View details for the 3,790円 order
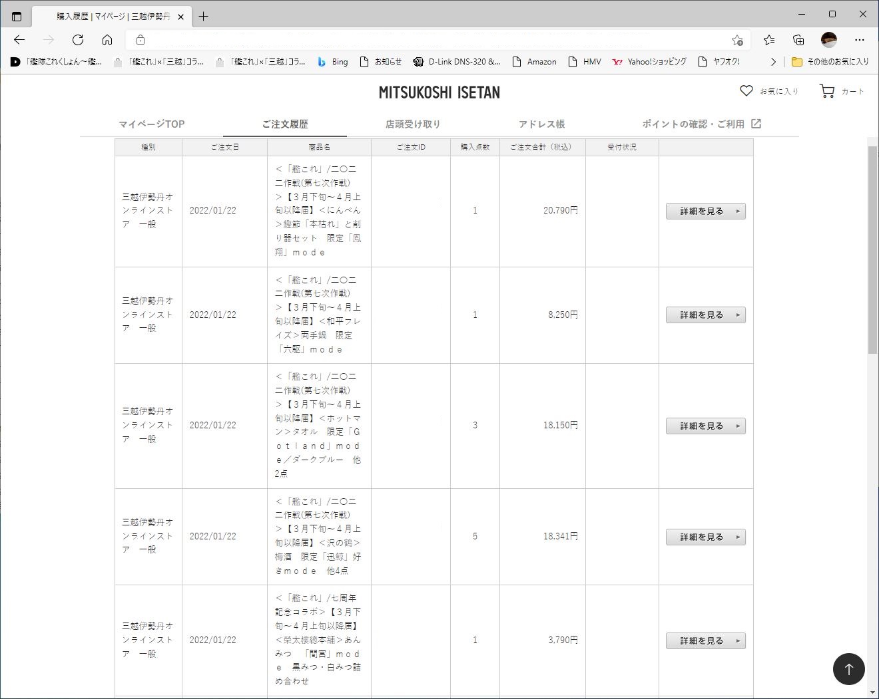879x699 pixels. (x=706, y=641)
